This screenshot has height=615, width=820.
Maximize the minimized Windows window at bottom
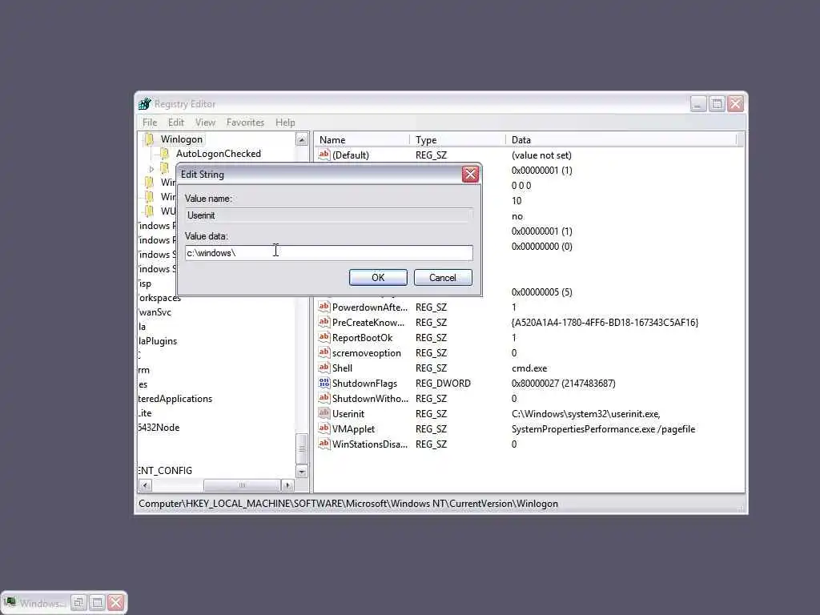(97, 603)
